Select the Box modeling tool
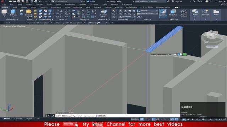The image size is (227, 127). [4, 13]
